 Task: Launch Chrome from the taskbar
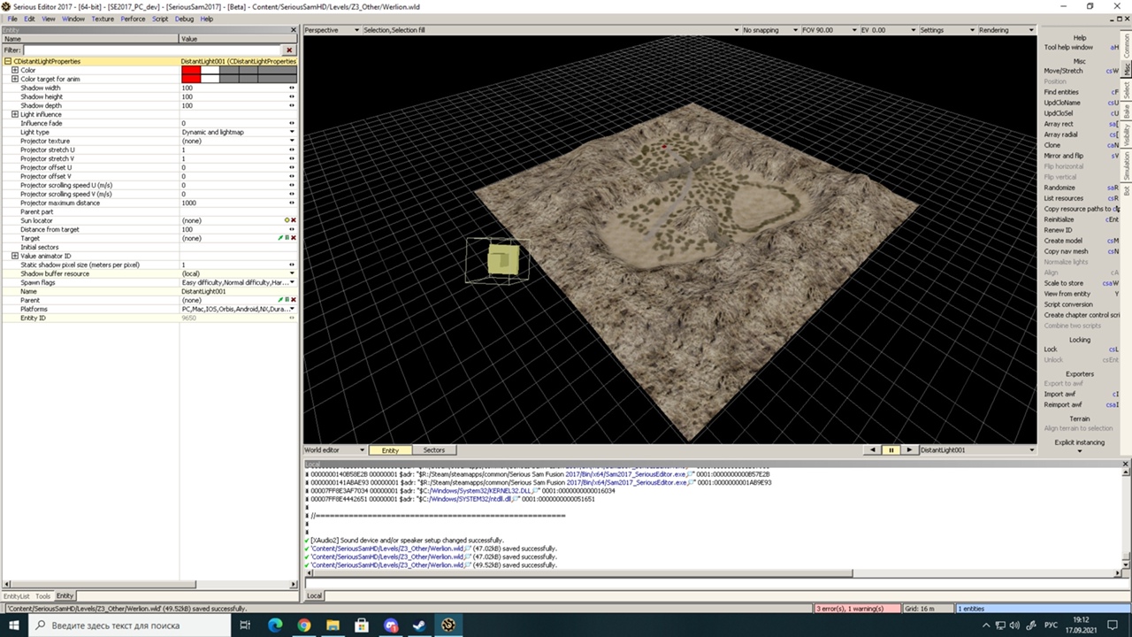(303, 625)
